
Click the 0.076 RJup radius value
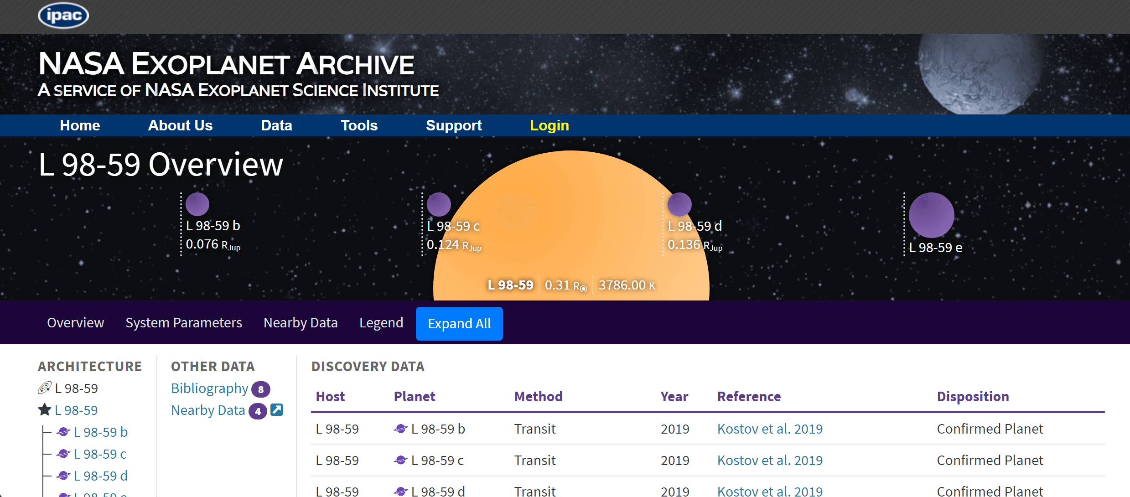click(x=213, y=245)
